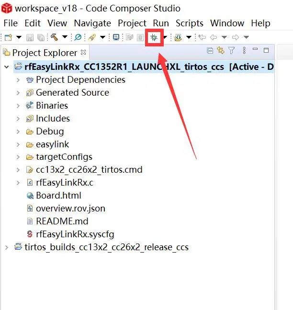Screen dimensions: 293x310
Task: Select Project Dependencies item
Action: coord(80,80)
